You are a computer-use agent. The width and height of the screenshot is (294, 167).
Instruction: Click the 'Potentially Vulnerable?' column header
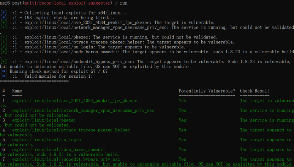207,91
